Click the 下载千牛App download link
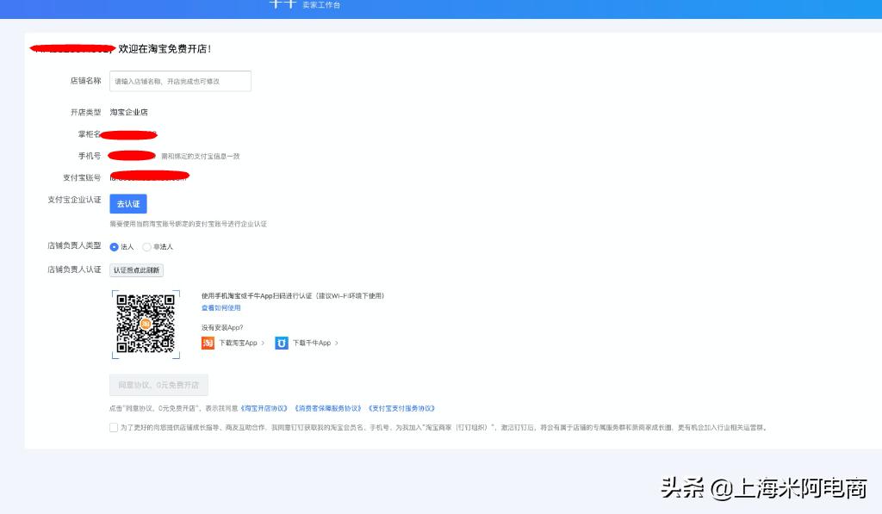Viewport: 882px width, 514px height. pyautogui.click(x=312, y=342)
